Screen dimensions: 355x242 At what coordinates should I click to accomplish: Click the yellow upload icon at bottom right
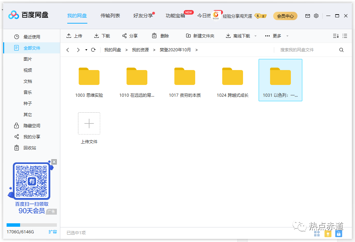[x=328, y=234]
